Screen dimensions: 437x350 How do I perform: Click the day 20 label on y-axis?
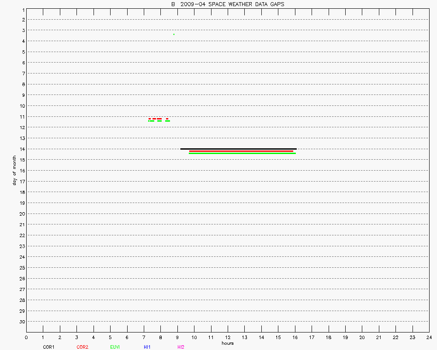click(x=21, y=214)
